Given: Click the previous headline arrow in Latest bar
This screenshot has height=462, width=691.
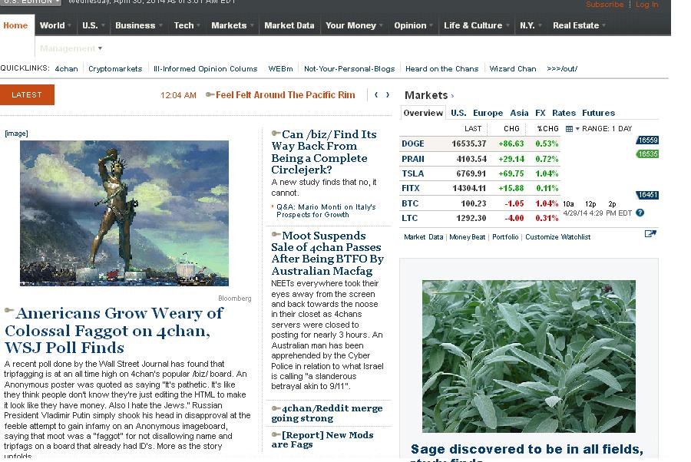Looking at the screenshot, I should [376, 94].
